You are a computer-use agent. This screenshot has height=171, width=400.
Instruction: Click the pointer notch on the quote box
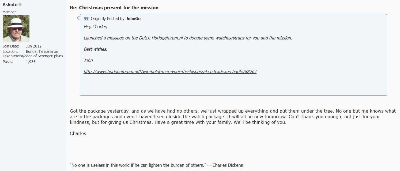78,18
